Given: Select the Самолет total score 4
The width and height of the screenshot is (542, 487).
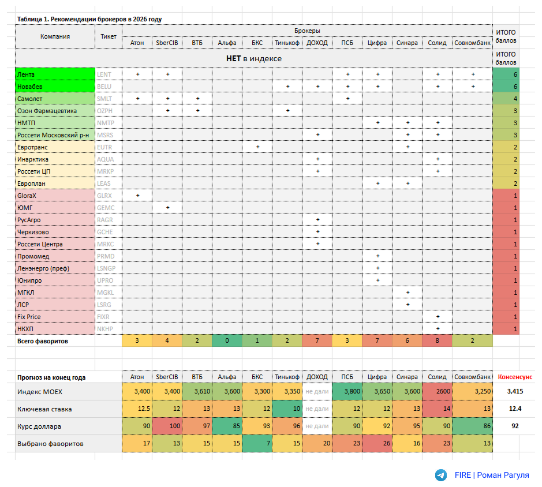Looking at the screenshot, I should (x=506, y=99).
